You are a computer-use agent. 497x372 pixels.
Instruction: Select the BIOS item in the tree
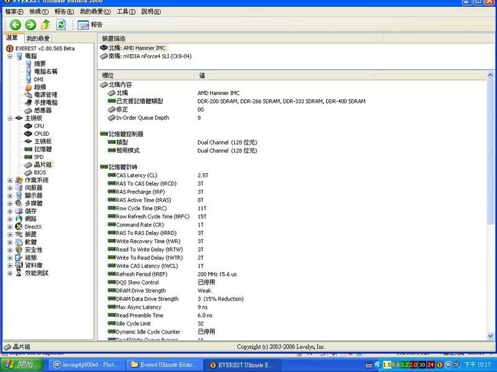pyautogui.click(x=40, y=172)
